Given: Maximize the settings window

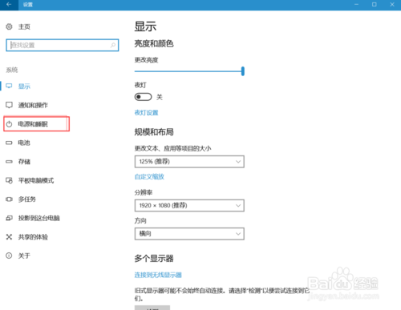Looking at the screenshot, I should coord(375,5).
